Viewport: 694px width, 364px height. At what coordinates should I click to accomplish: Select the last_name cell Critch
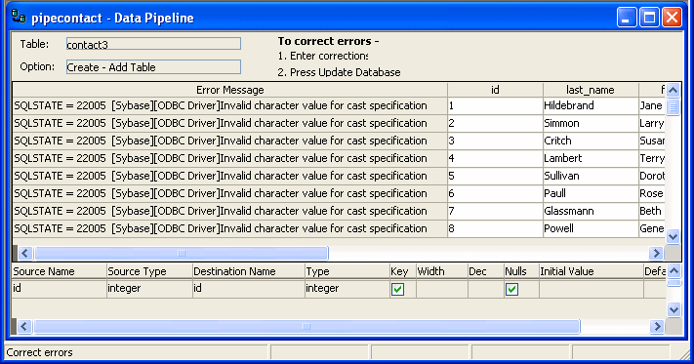click(x=591, y=141)
